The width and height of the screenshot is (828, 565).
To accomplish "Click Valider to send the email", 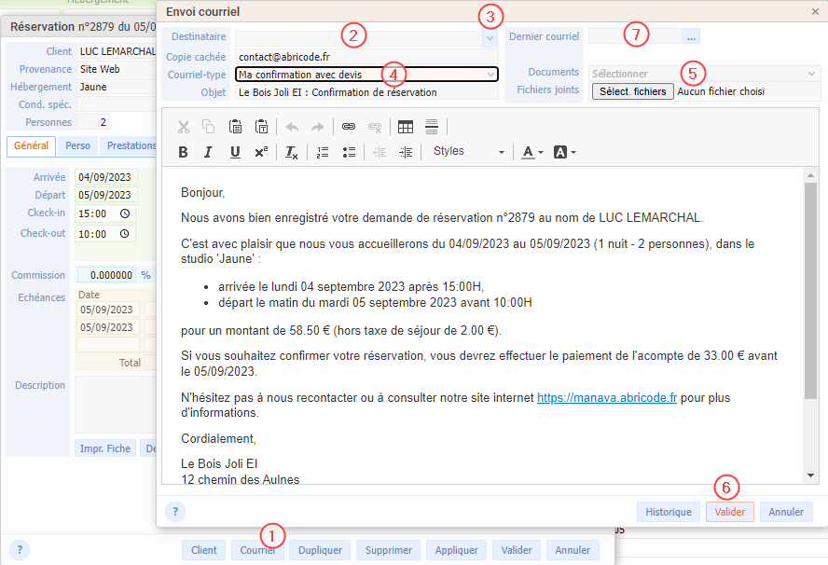I will [729, 512].
